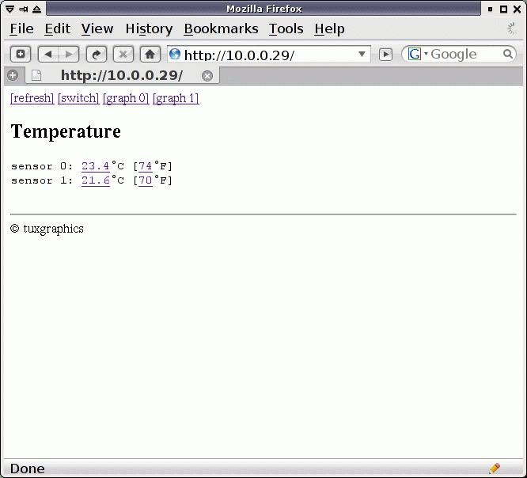The width and height of the screenshot is (527, 478).
Task: Click the search magnifier icon
Action: (507, 54)
